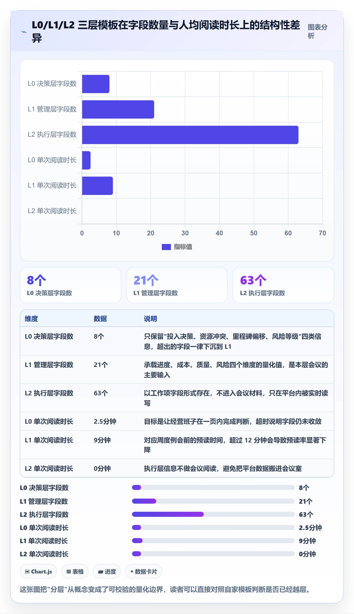354x614 pixels.
Task: Click the L1 单次阅读时长 chart bar
Action: tap(97, 186)
